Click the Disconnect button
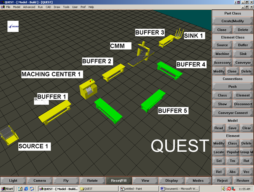 point(243,104)
